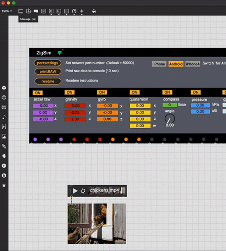Open the Number box tool dropdown arrow

tap(59, 15)
